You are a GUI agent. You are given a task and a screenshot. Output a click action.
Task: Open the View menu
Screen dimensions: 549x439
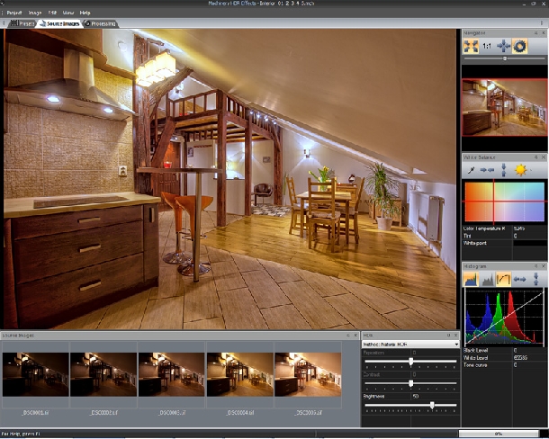pyautogui.click(x=68, y=13)
